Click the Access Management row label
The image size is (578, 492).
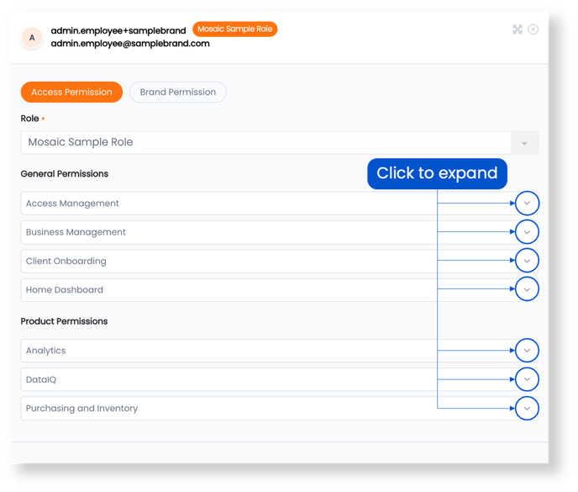coord(72,204)
